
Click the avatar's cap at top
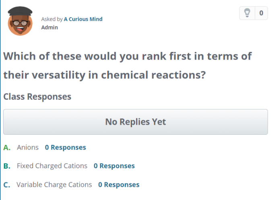coord(20,10)
